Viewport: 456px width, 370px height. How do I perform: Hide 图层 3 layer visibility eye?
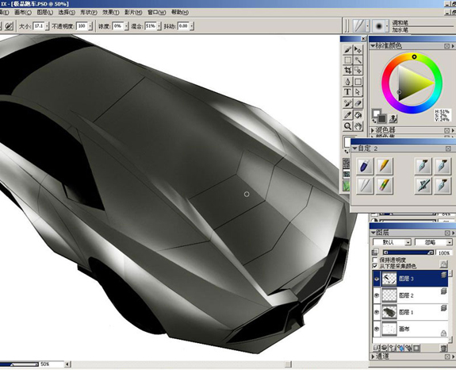coord(377,279)
